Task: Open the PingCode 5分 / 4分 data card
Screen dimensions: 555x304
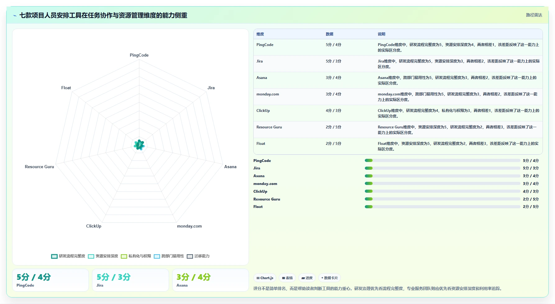Action: click(50, 280)
